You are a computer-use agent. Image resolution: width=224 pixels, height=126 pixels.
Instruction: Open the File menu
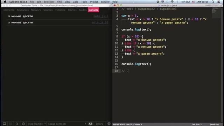click(32, 2)
